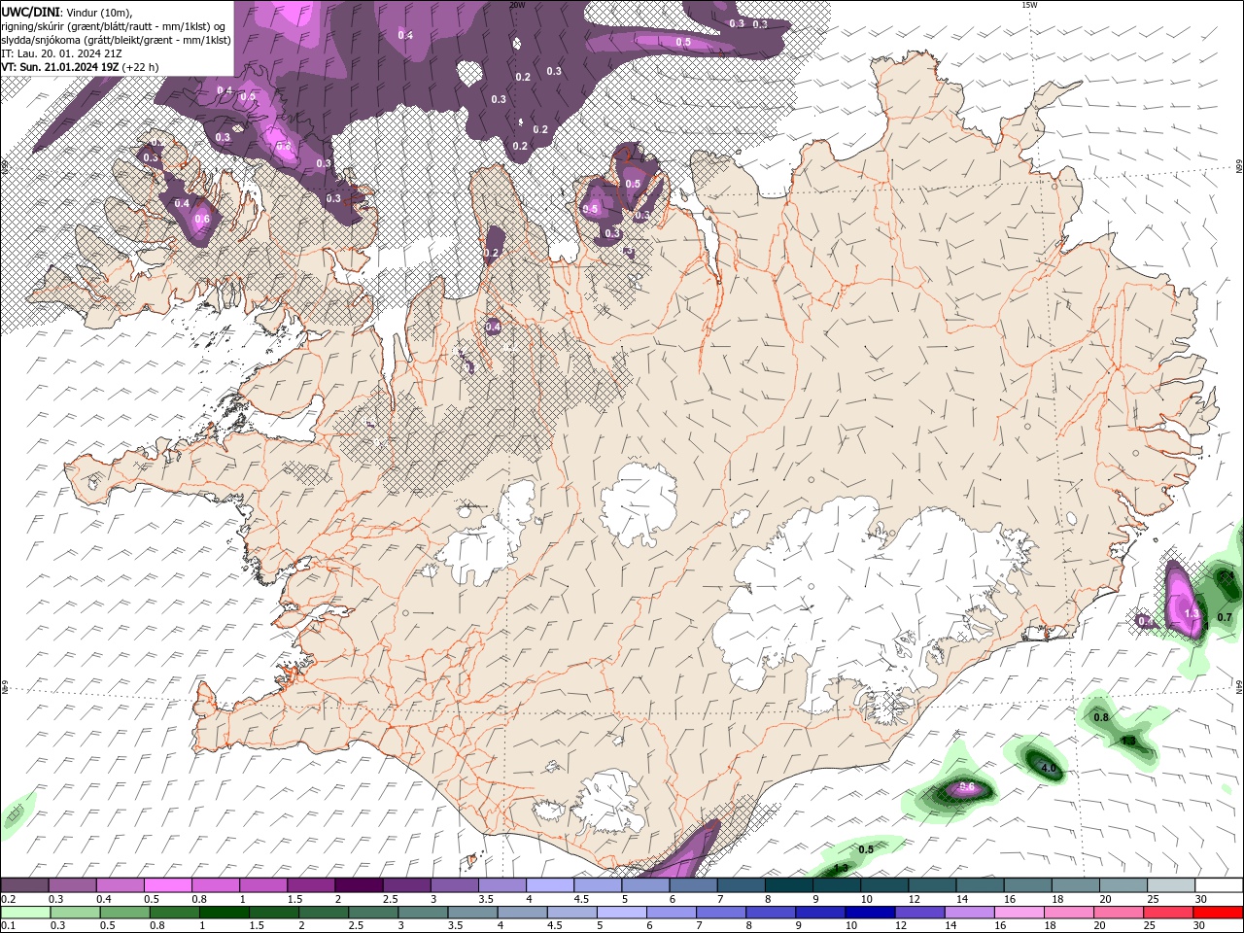The height and width of the screenshot is (933, 1244).
Task: Pick the steel blue 6 swatch in the snow scale
Action: (693, 885)
